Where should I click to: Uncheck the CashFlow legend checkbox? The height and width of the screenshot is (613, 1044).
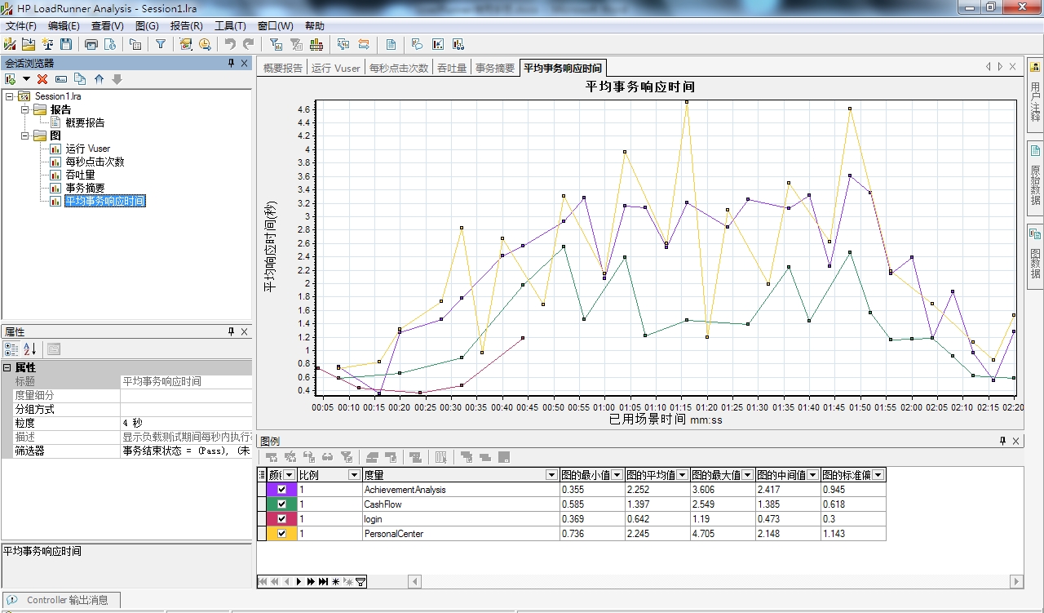(282, 504)
